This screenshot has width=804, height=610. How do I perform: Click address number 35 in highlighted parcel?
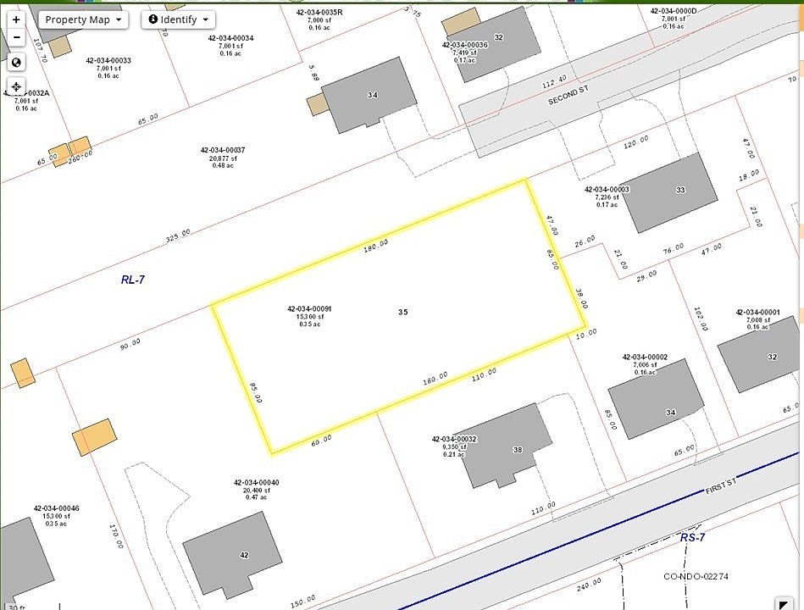[403, 312]
